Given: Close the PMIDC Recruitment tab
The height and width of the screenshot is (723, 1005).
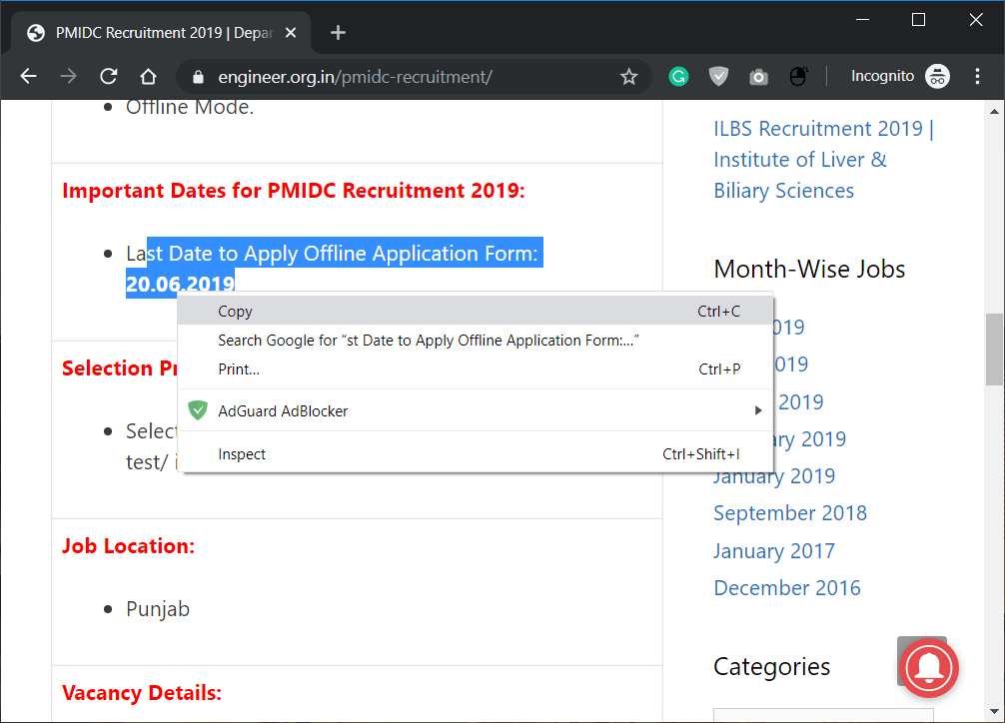Looking at the screenshot, I should 291,33.
